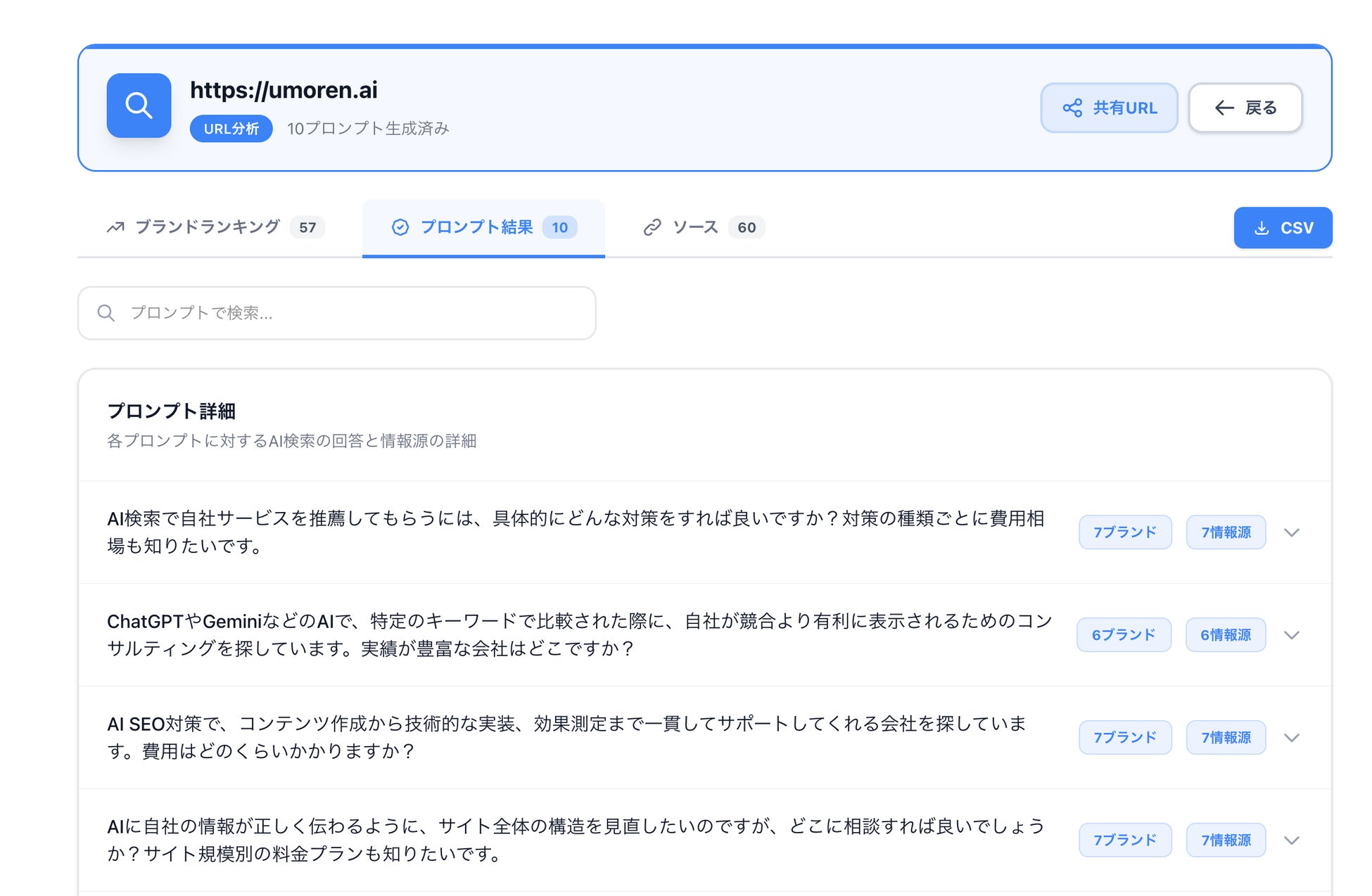This screenshot has width=1372, height=896.
Task: Expand the AI SEO対策 prompt chevron
Action: [1291, 738]
